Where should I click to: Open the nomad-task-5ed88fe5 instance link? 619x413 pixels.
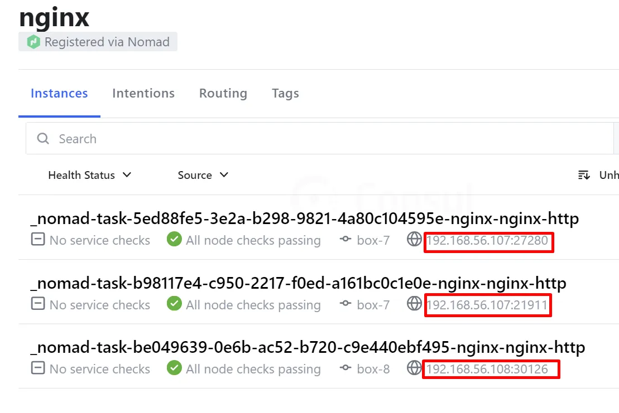click(x=304, y=218)
